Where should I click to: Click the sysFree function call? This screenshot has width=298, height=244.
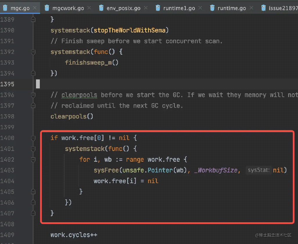pyautogui.click(x=106, y=170)
